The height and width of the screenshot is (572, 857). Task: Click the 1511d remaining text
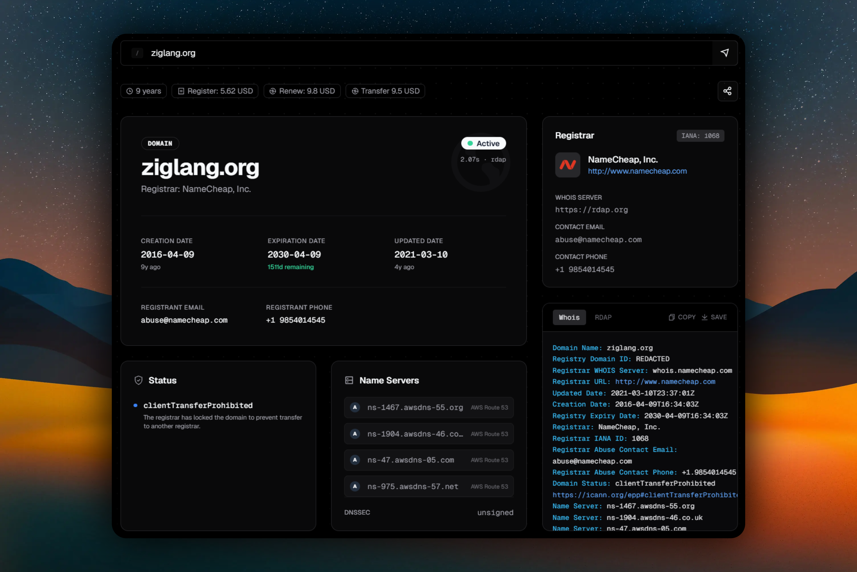tap(291, 267)
